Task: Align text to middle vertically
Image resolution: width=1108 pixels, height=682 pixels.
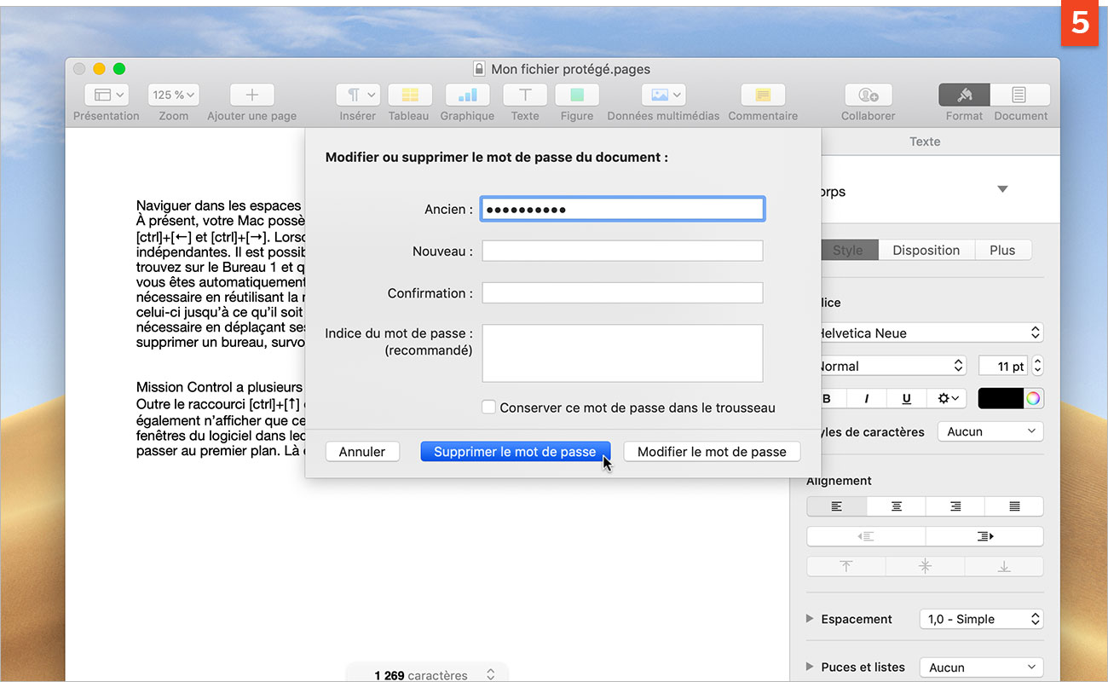Action: pos(926,566)
